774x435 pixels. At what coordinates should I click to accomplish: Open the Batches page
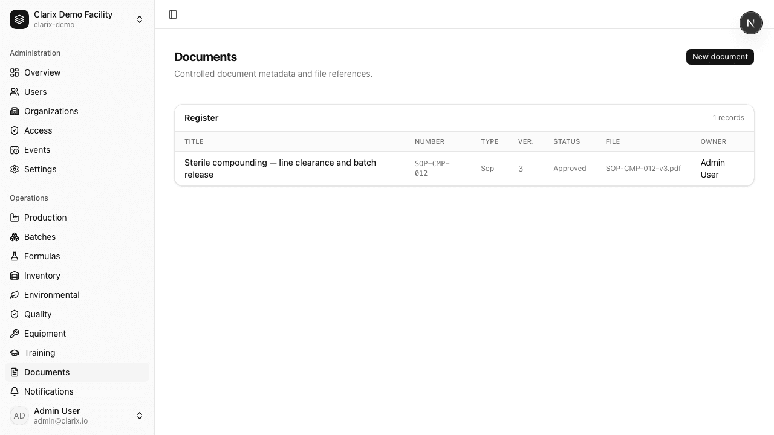[77, 237]
